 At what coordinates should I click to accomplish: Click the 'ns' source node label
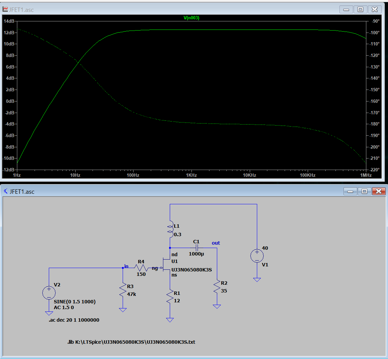pyautogui.click(x=174, y=275)
